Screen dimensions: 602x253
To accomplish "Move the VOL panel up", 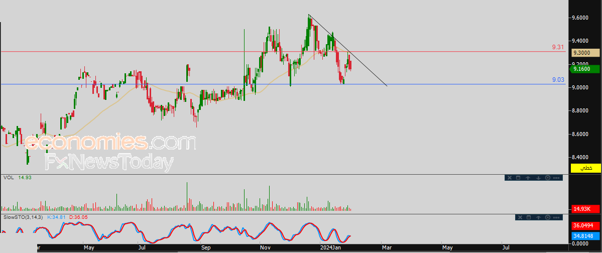I will point(528,178).
